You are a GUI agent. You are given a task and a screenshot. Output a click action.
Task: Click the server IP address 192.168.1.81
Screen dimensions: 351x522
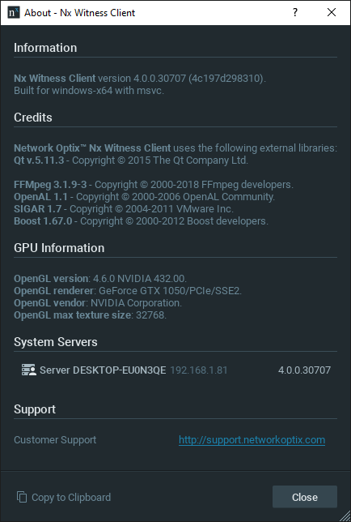tap(199, 370)
